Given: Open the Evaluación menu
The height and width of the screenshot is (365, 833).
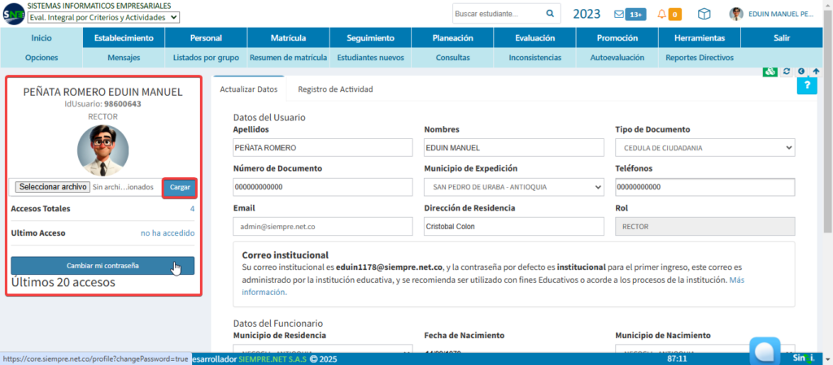Looking at the screenshot, I should coord(535,37).
